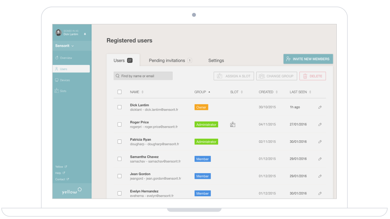The width and height of the screenshot is (390, 219).
Task: Switch to the Users tab
Action: [123, 60]
